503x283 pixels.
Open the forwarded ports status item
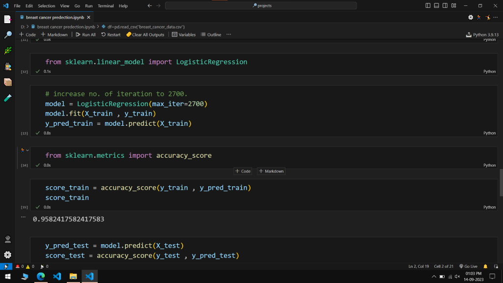tap(44, 266)
